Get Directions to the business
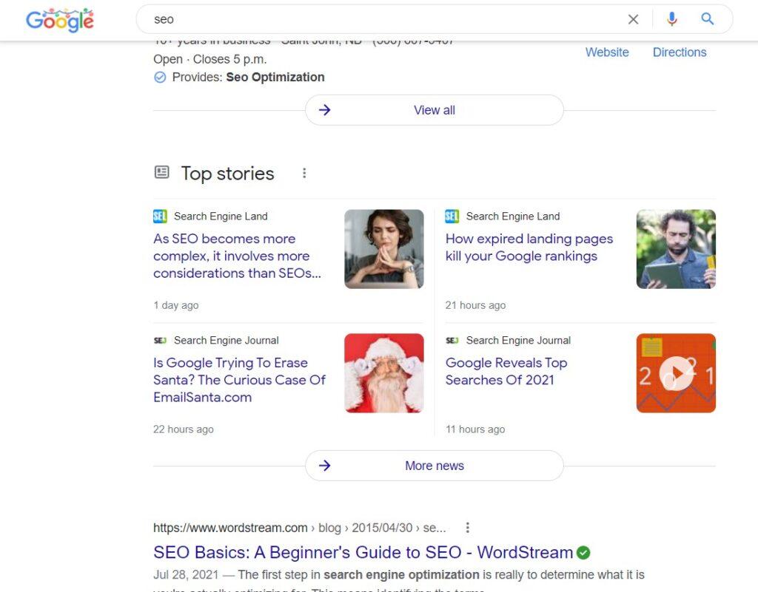Screen dimensions: 758x592 coord(680,52)
